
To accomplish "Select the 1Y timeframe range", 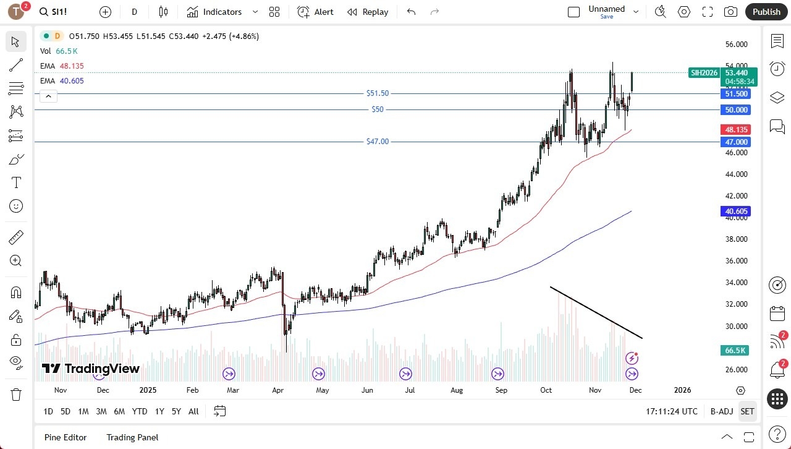I will pos(159,411).
